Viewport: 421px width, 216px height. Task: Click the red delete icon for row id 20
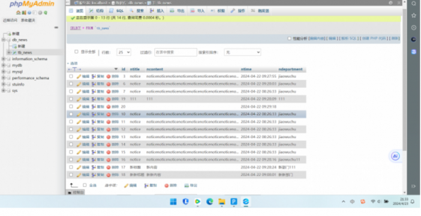point(109,107)
